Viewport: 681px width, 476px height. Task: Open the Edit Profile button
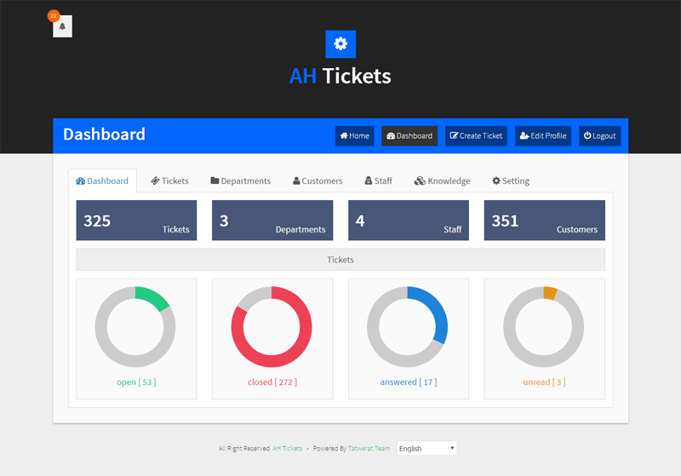click(543, 136)
